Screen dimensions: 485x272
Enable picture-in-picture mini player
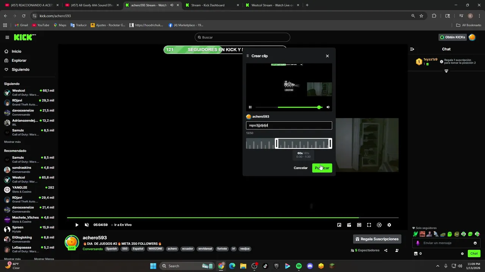339,225
